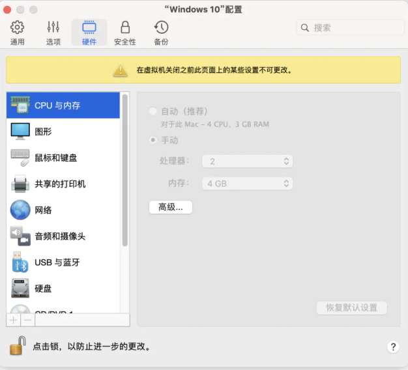
Task: Choose the 自动（推荐）radio button
Action: click(153, 111)
